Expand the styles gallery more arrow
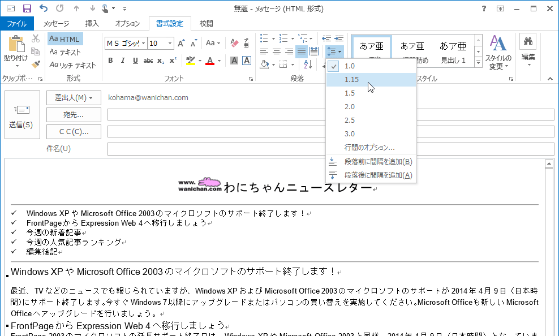Image resolution: width=559 pixels, height=336 pixels. (x=479, y=62)
